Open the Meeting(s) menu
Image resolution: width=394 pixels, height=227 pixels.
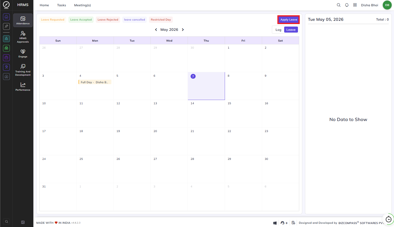83,5
